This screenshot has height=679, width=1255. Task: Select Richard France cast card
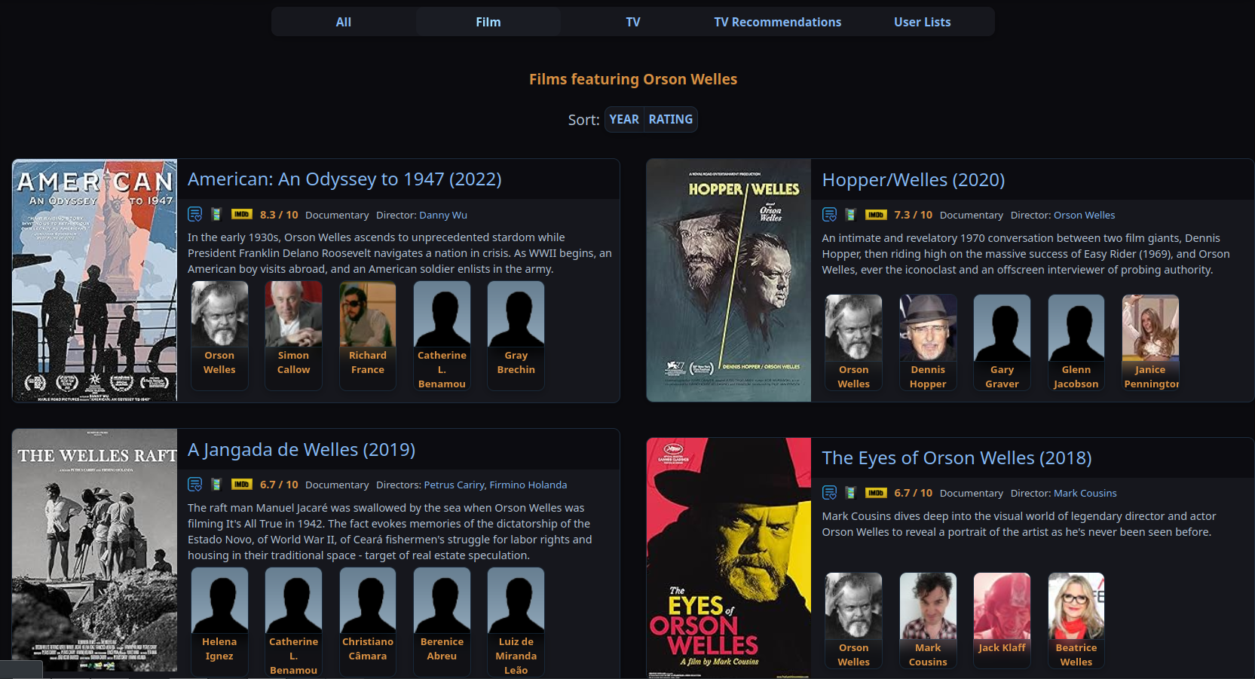pos(368,335)
